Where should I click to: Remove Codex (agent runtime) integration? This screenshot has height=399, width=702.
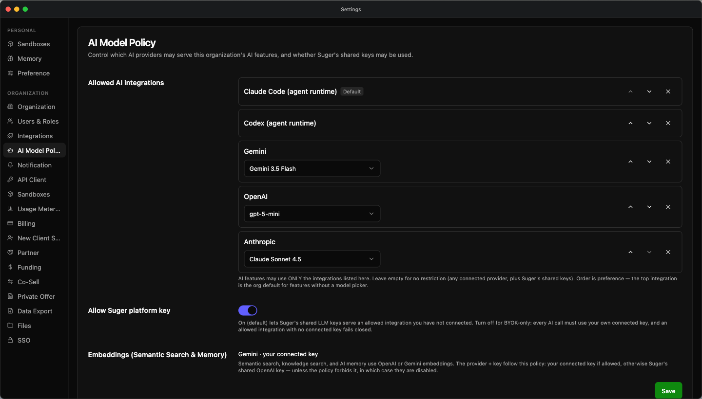pyautogui.click(x=668, y=123)
